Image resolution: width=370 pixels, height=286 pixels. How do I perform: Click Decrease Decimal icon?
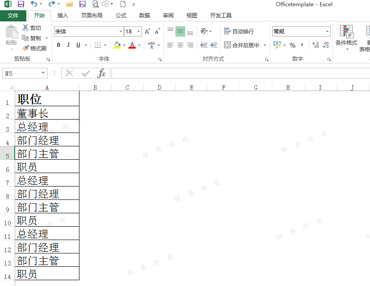click(x=326, y=45)
